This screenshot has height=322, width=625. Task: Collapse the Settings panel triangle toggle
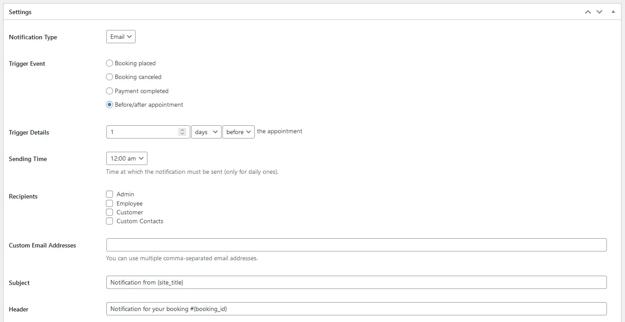613,12
